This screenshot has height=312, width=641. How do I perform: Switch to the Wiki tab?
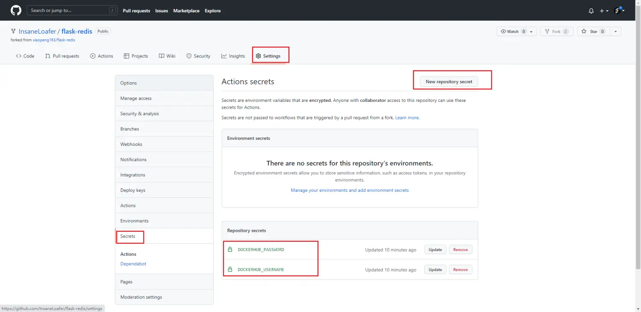click(167, 56)
